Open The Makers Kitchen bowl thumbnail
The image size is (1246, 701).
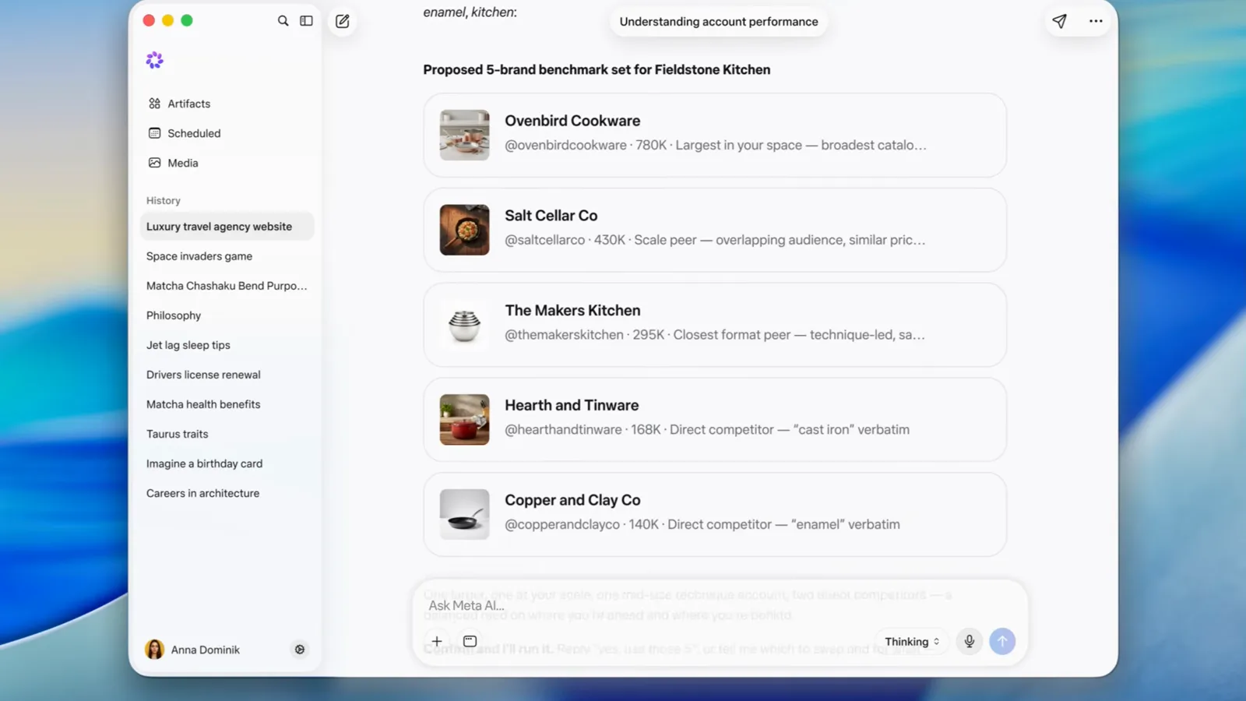[x=465, y=325]
